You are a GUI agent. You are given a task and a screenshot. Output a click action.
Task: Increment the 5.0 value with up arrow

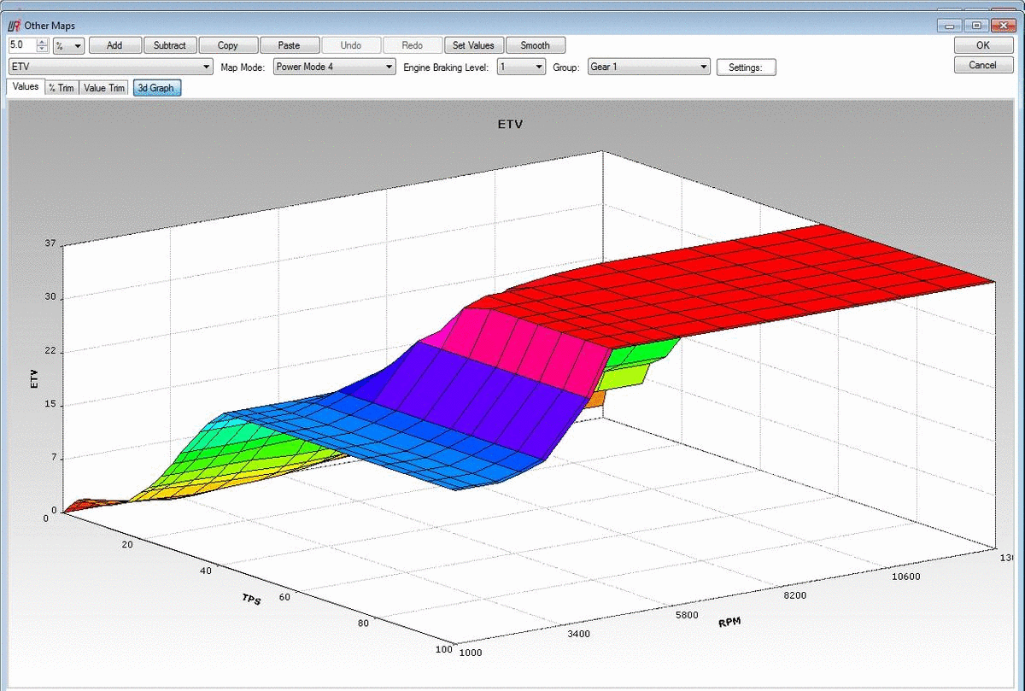pyautogui.click(x=43, y=42)
